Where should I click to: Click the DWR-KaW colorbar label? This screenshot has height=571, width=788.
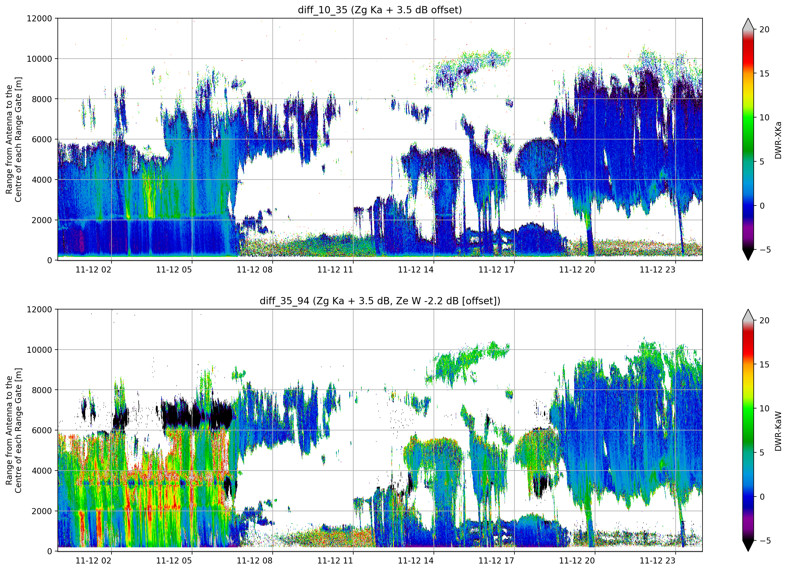pyautogui.click(x=778, y=431)
